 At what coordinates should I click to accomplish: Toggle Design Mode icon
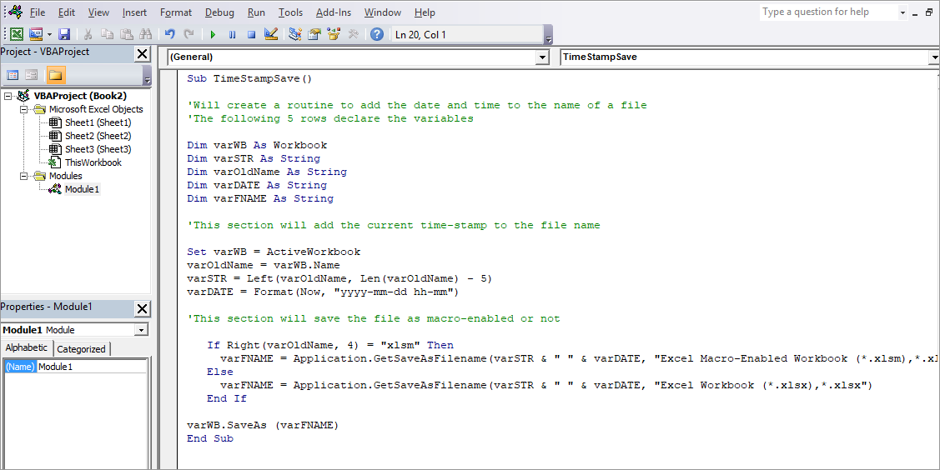tap(271, 34)
